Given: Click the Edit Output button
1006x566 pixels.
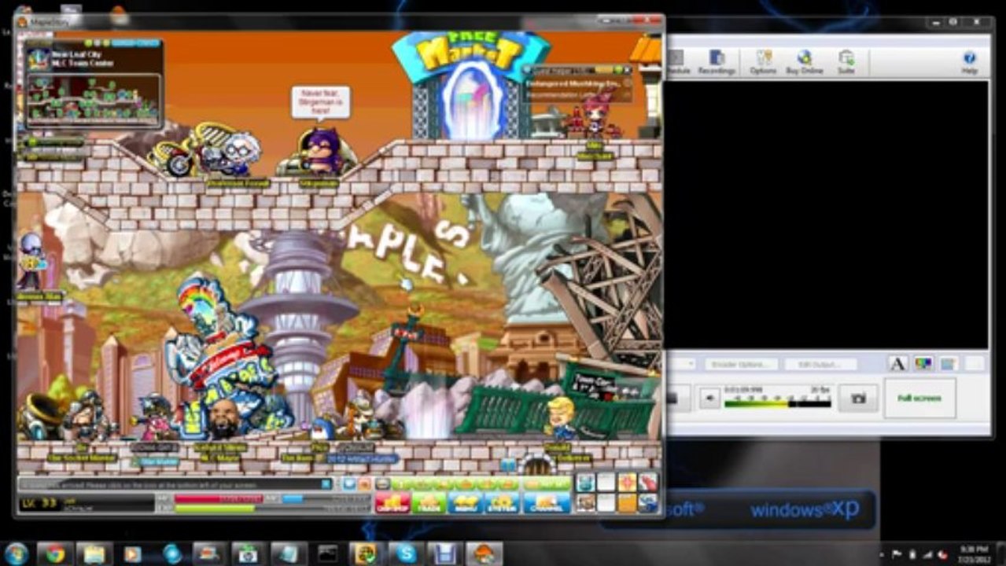Looking at the screenshot, I should 820,365.
